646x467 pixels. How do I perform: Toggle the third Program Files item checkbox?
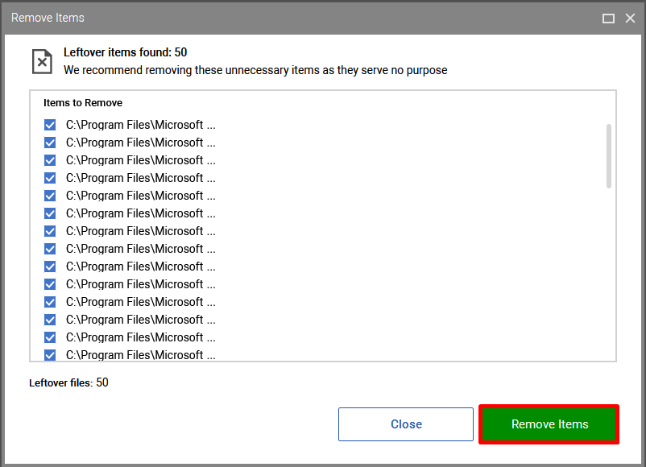point(50,160)
